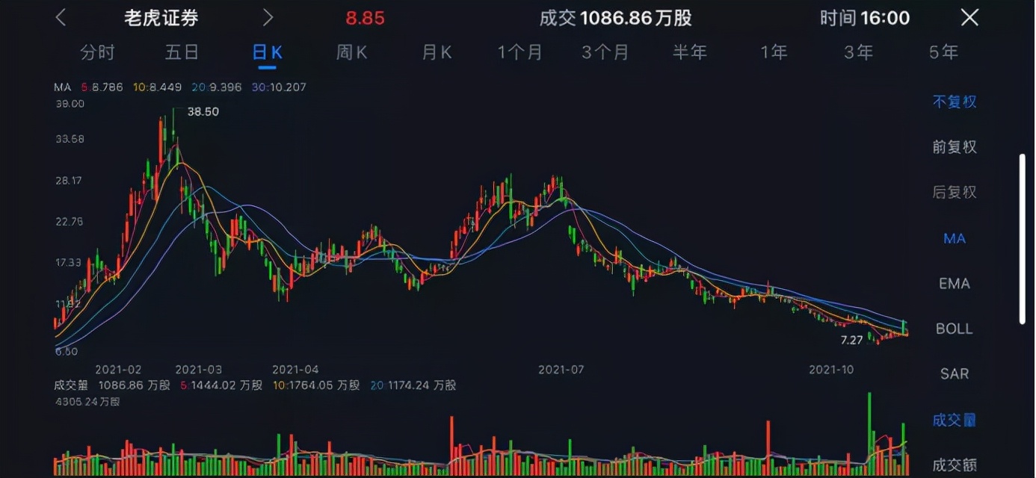Choose the 3个月 time range

click(605, 52)
